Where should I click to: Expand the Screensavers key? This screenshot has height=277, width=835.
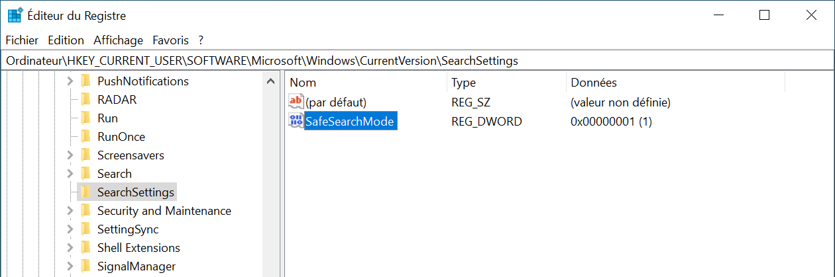point(70,155)
